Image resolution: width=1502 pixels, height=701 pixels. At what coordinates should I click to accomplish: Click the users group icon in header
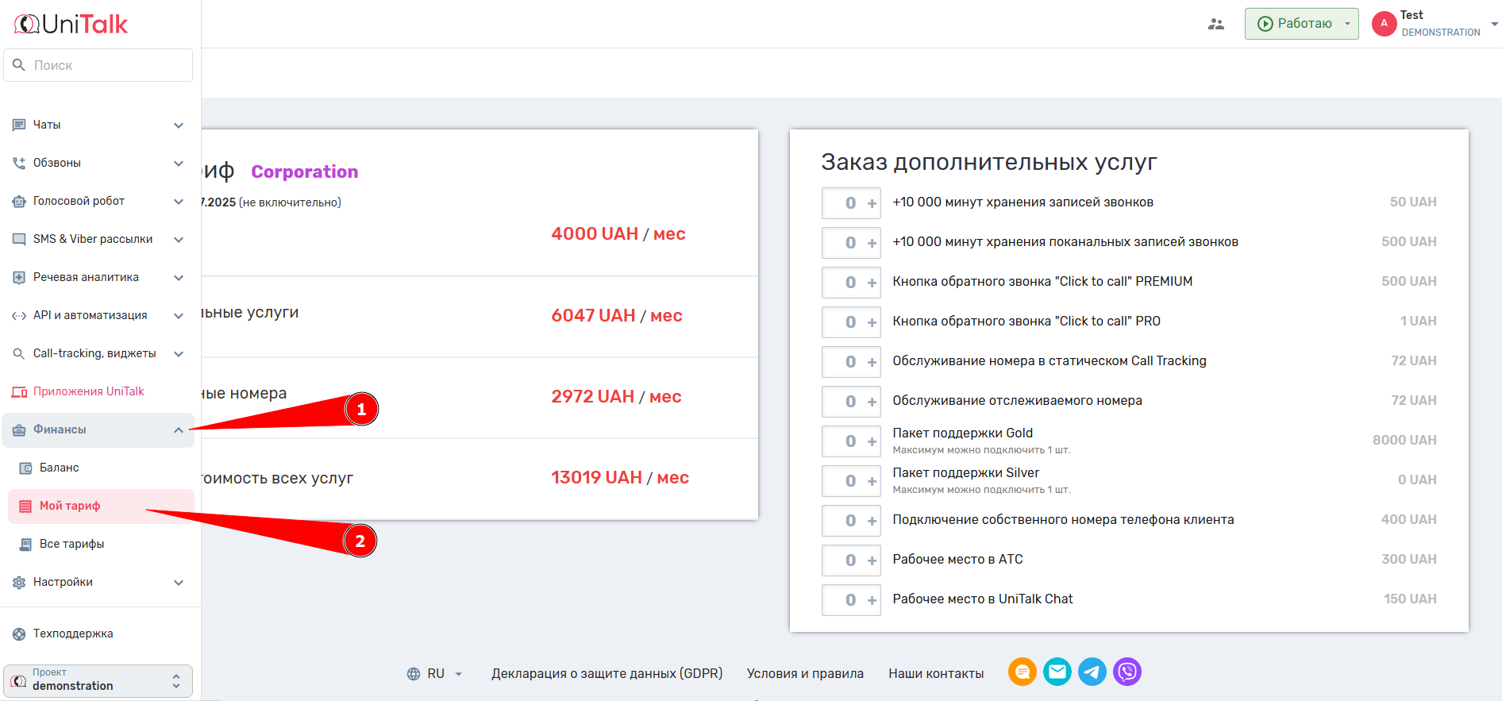1215,24
